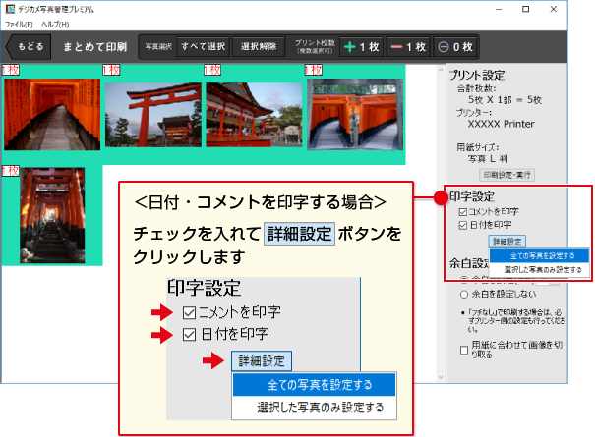Viewport: 595px width, 437px height.
Task: Toggle コメントを印字 checkbox in right panel
Action: pyautogui.click(x=464, y=211)
